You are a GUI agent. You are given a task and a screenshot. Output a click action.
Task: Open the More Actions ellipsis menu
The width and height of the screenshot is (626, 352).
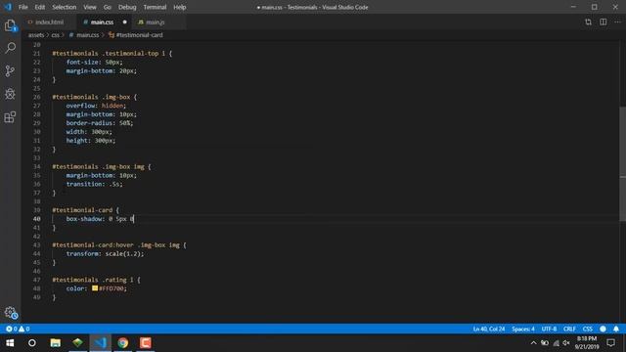pyautogui.click(x=617, y=22)
